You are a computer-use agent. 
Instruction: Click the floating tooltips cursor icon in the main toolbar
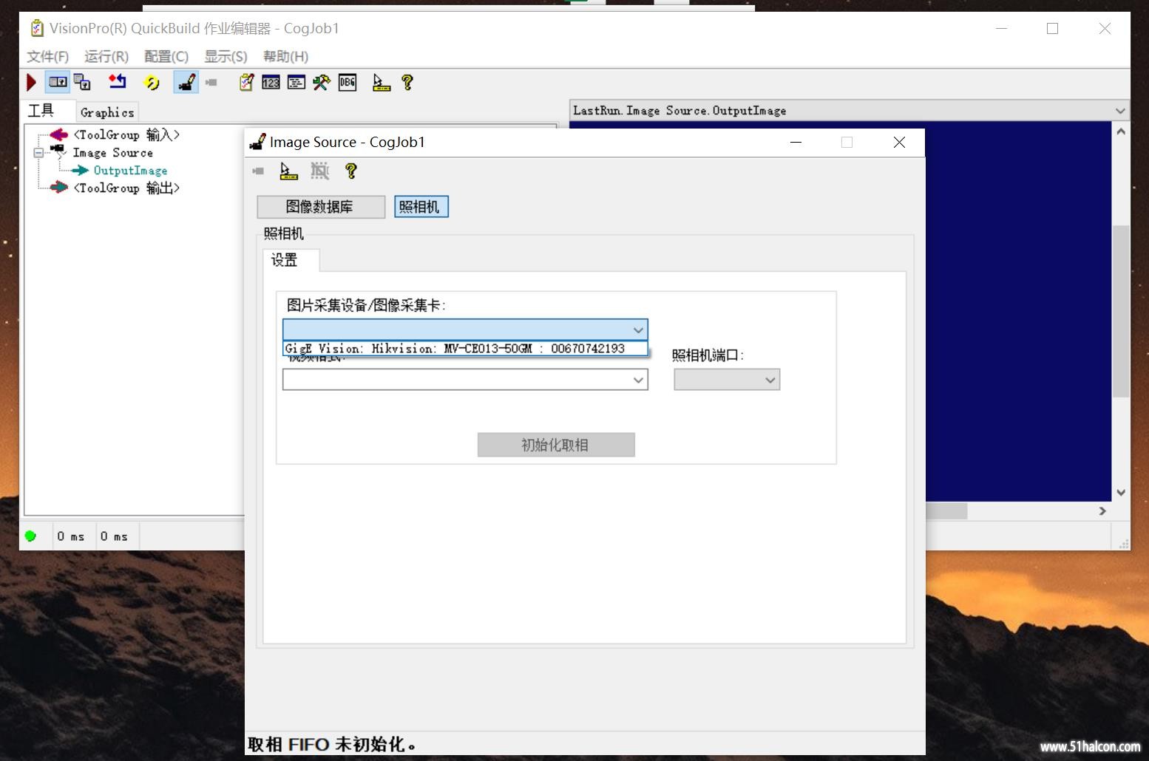click(x=382, y=83)
